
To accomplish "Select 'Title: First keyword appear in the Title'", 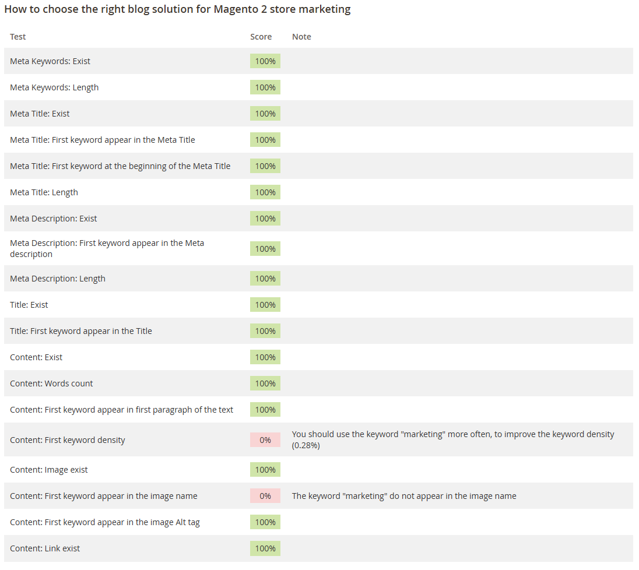I will pyautogui.click(x=81, y=331).
